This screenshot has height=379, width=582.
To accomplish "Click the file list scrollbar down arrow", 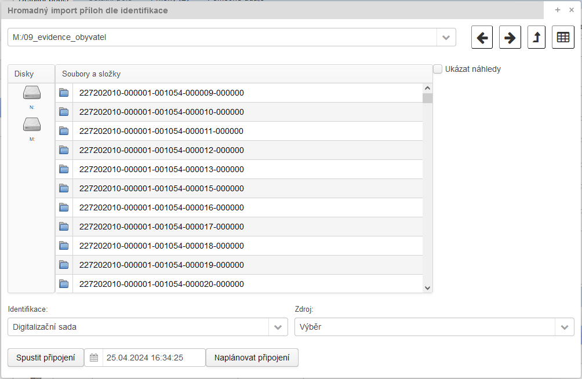I will coord(427,288).
